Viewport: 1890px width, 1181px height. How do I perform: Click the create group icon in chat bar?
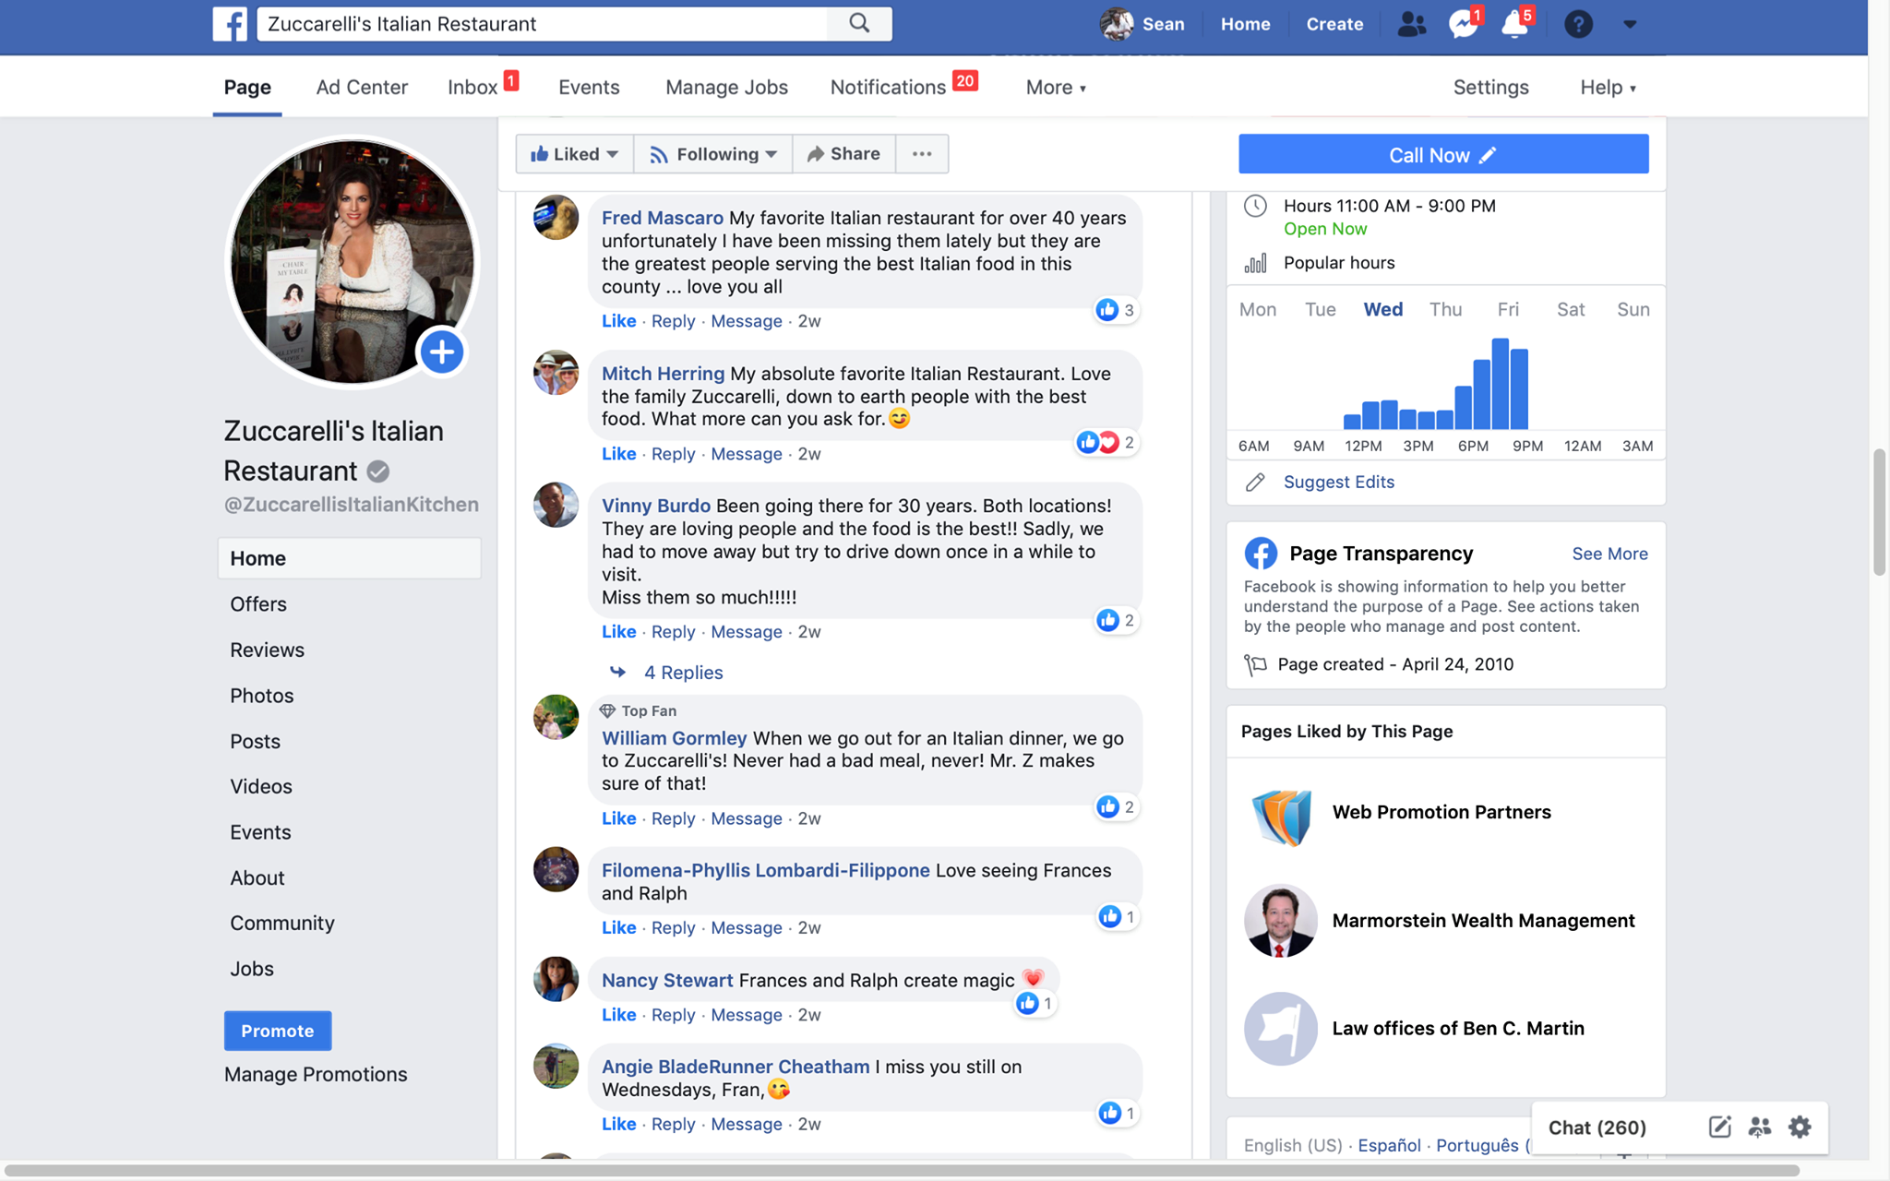tap(1760, 1127)
